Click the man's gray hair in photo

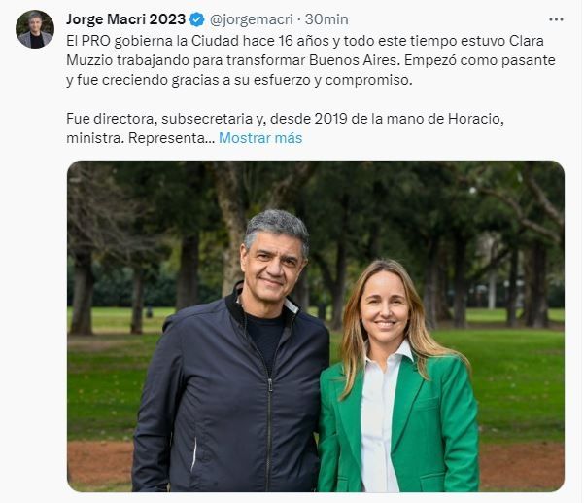[x=278, y=225]
